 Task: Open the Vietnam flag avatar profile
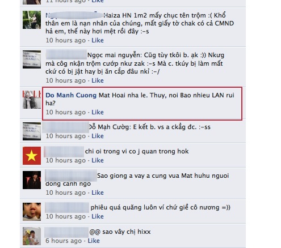coord(32,156)
